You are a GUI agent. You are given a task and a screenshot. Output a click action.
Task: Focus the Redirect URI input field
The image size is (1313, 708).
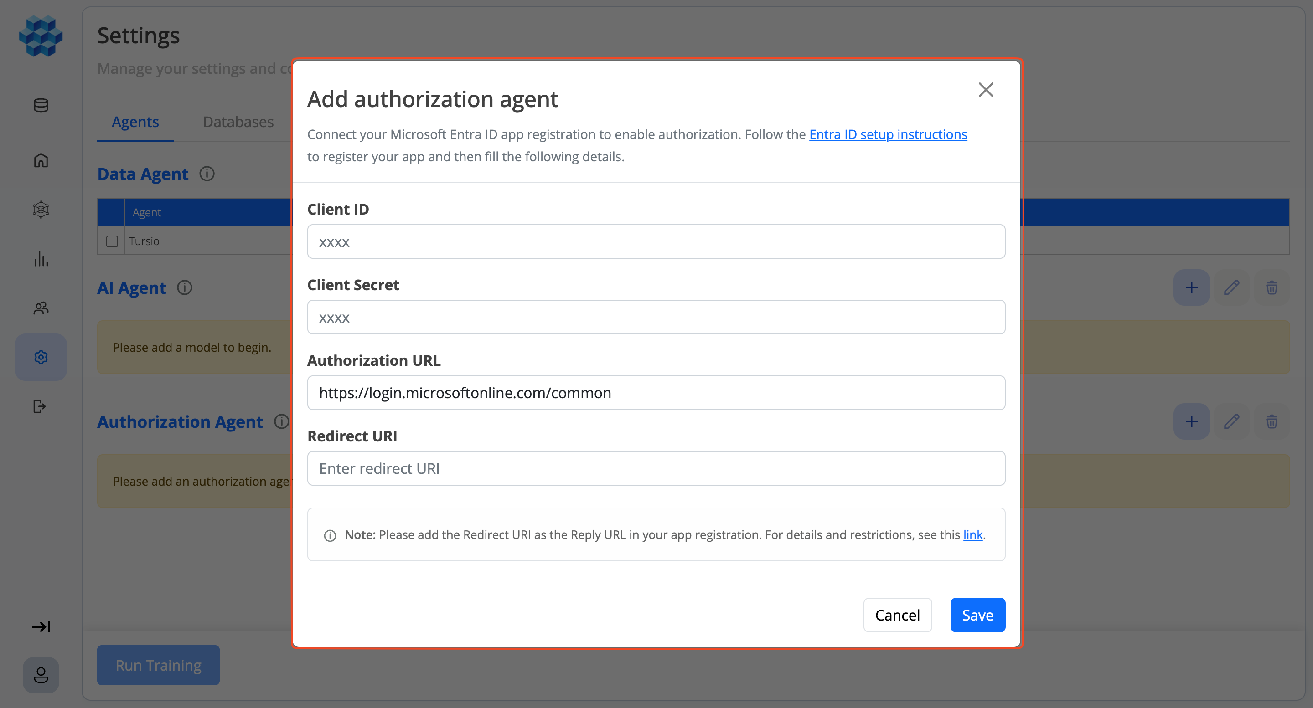click(x=656, y=468)
